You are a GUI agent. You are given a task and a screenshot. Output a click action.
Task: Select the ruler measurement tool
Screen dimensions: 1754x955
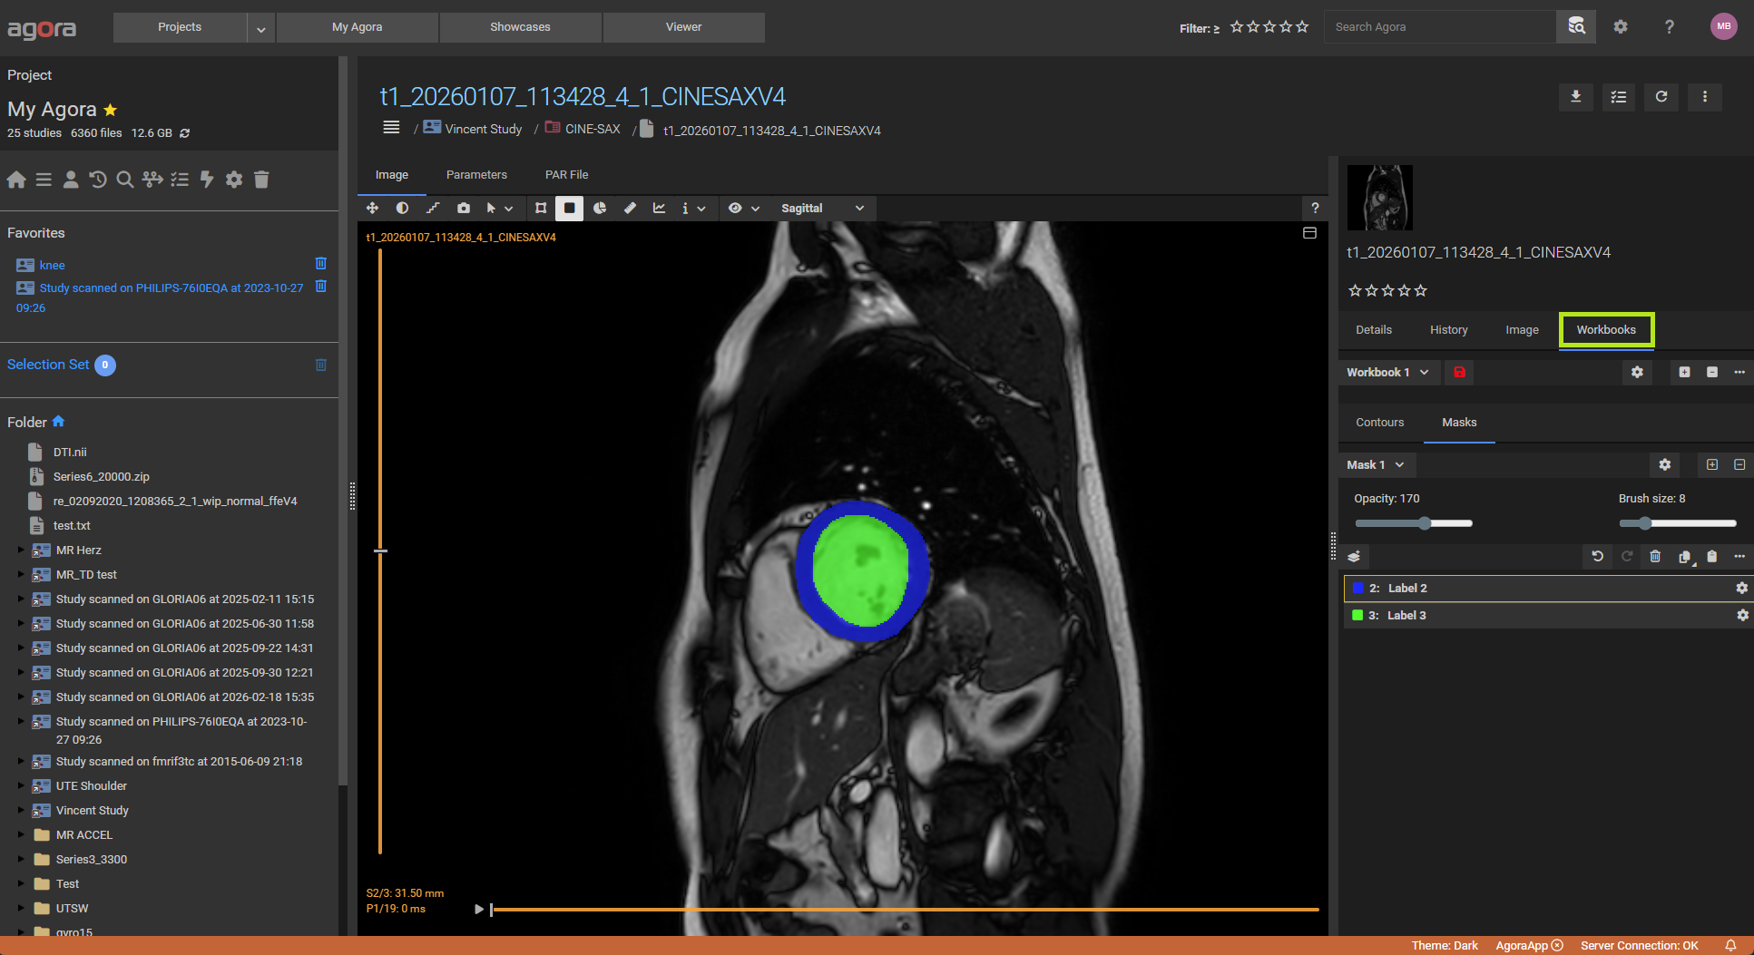[630, 209]
